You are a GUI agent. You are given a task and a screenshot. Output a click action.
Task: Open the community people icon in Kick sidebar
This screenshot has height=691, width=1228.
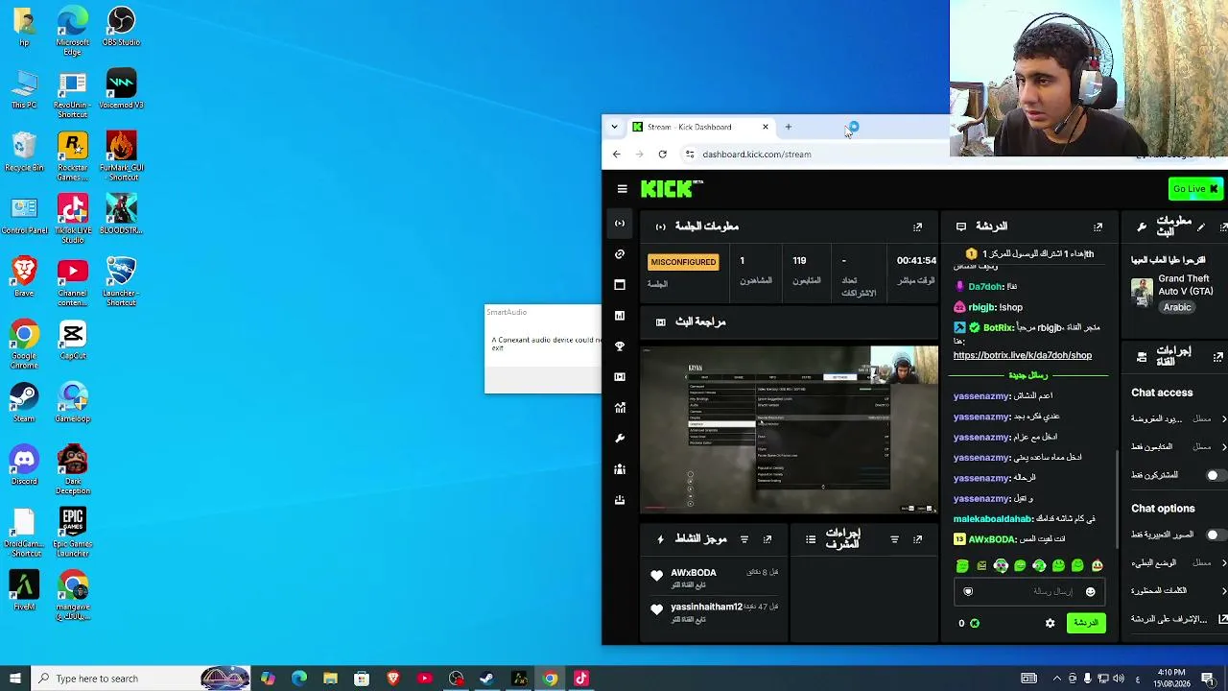click(x=620, y=469)
